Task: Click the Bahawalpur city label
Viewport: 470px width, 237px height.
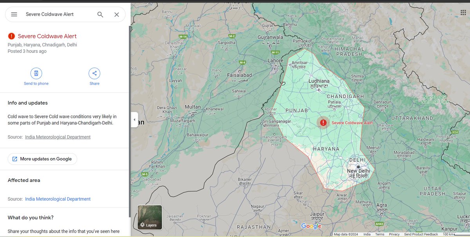Action: [197, 135]
